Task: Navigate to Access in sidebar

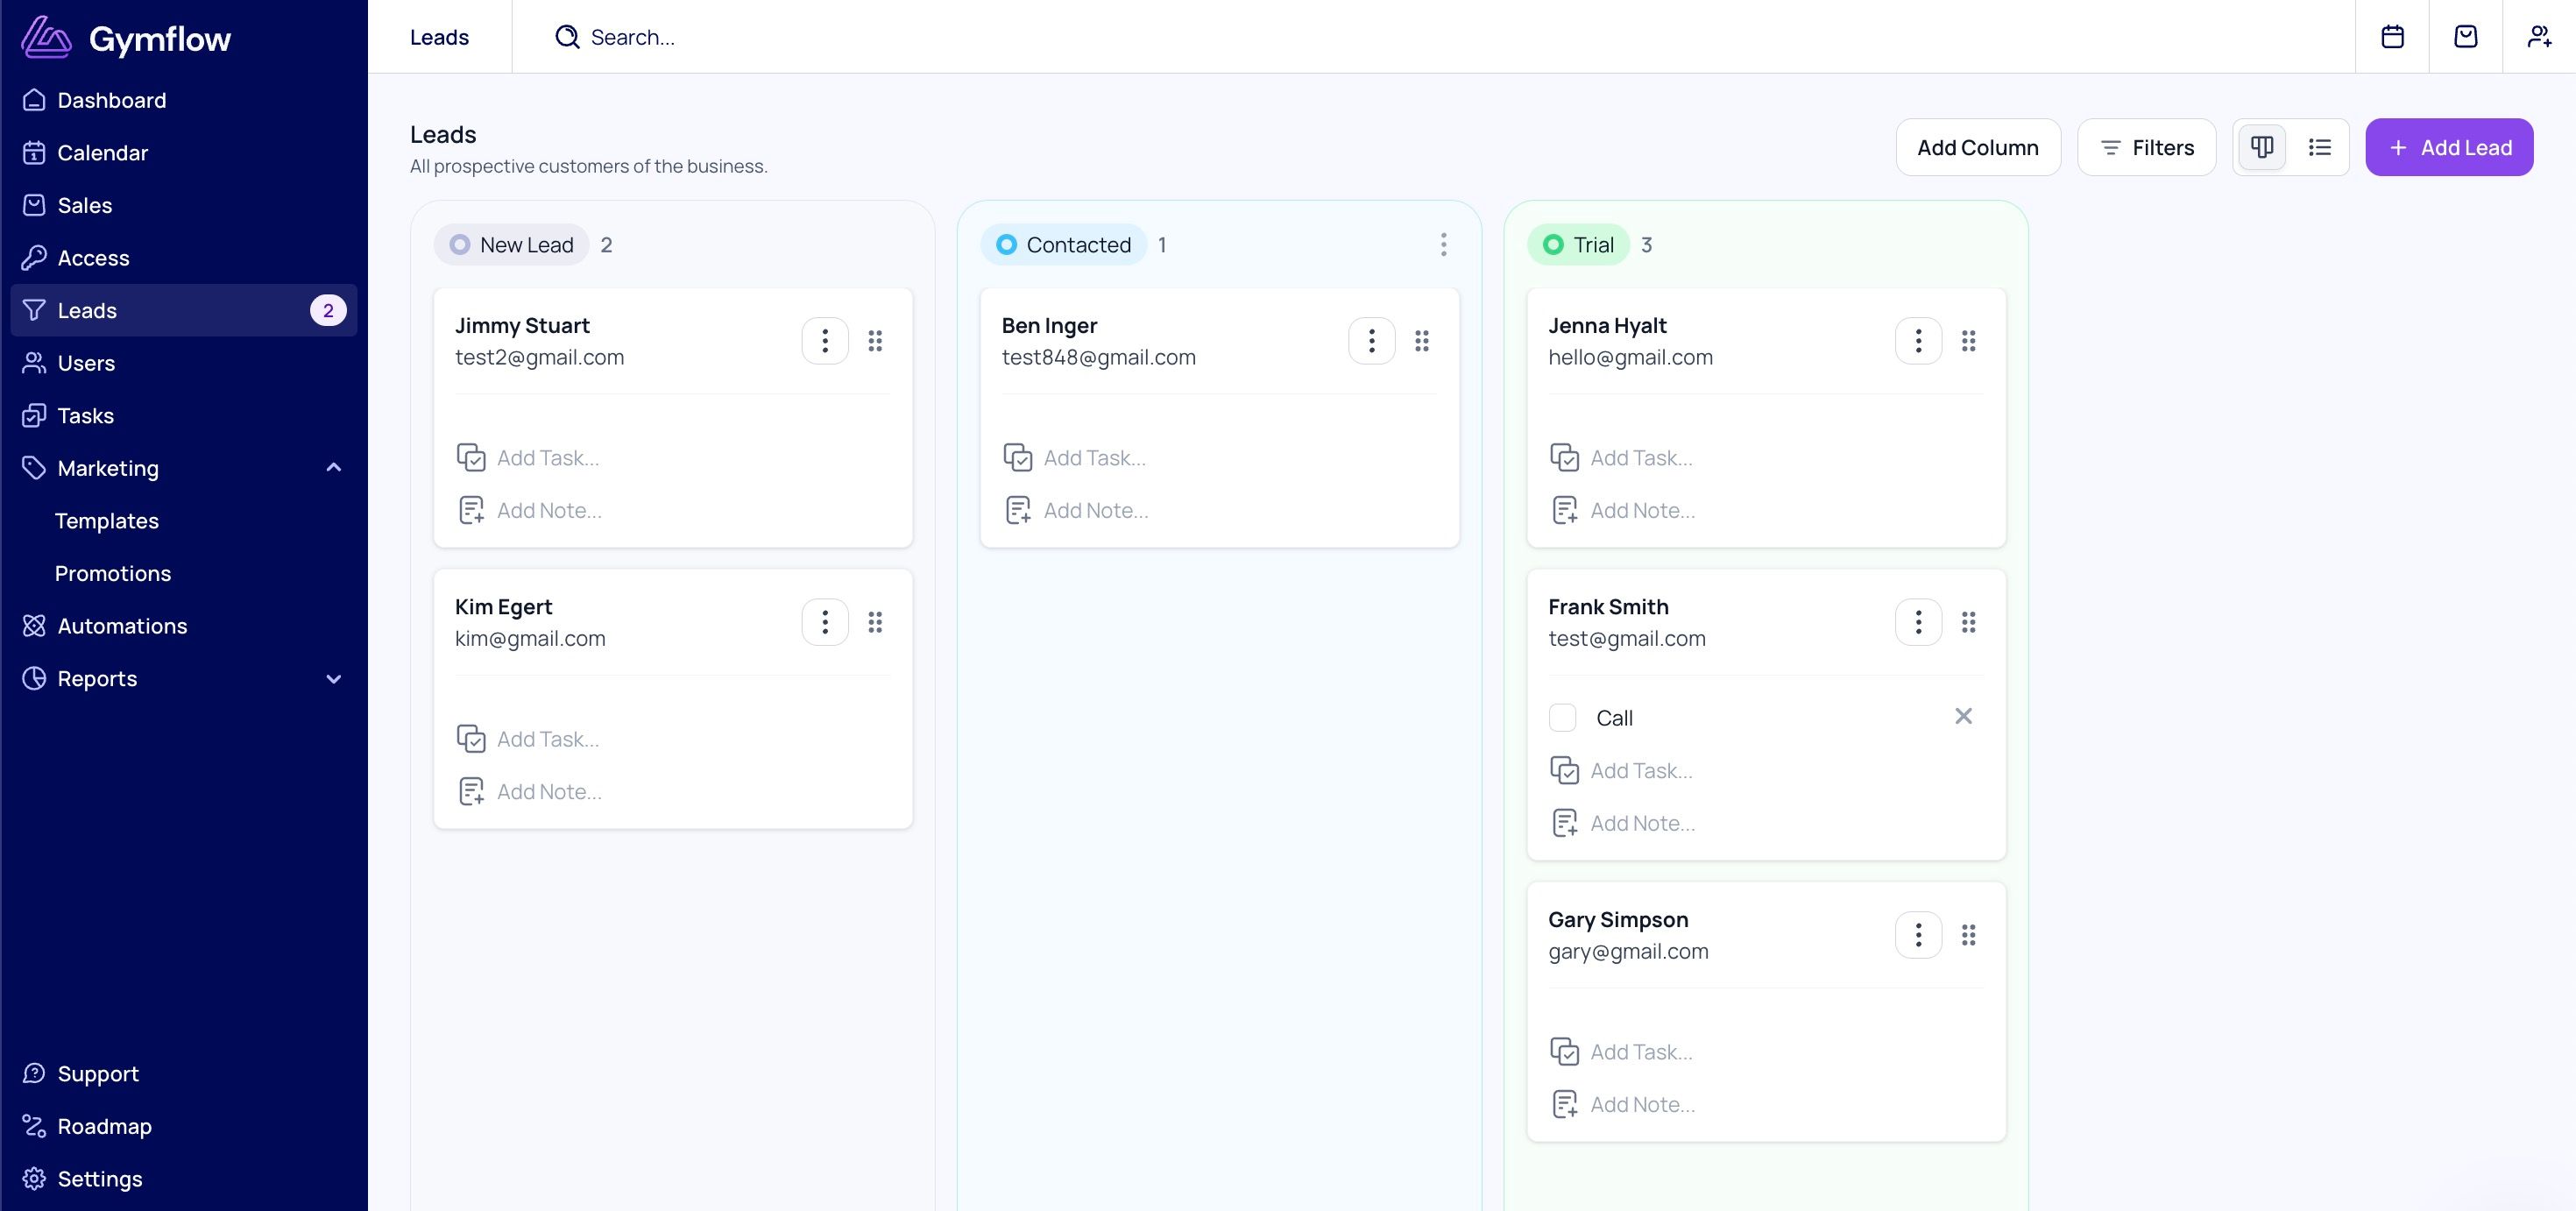Action: [x=184, y=257]
